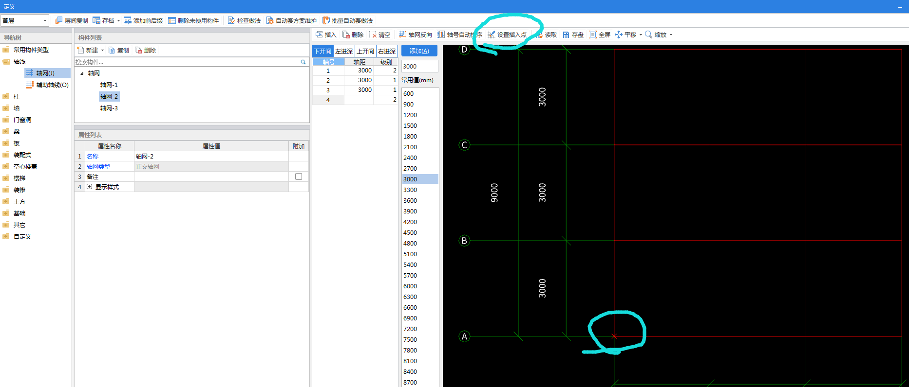Select 轴网-1 in the component list

109,85
